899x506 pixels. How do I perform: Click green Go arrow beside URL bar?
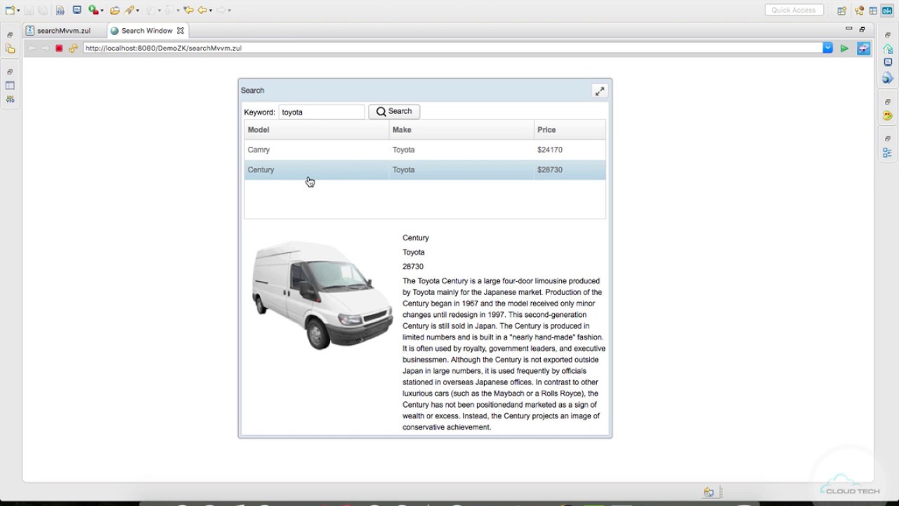(x=844, y=48)
